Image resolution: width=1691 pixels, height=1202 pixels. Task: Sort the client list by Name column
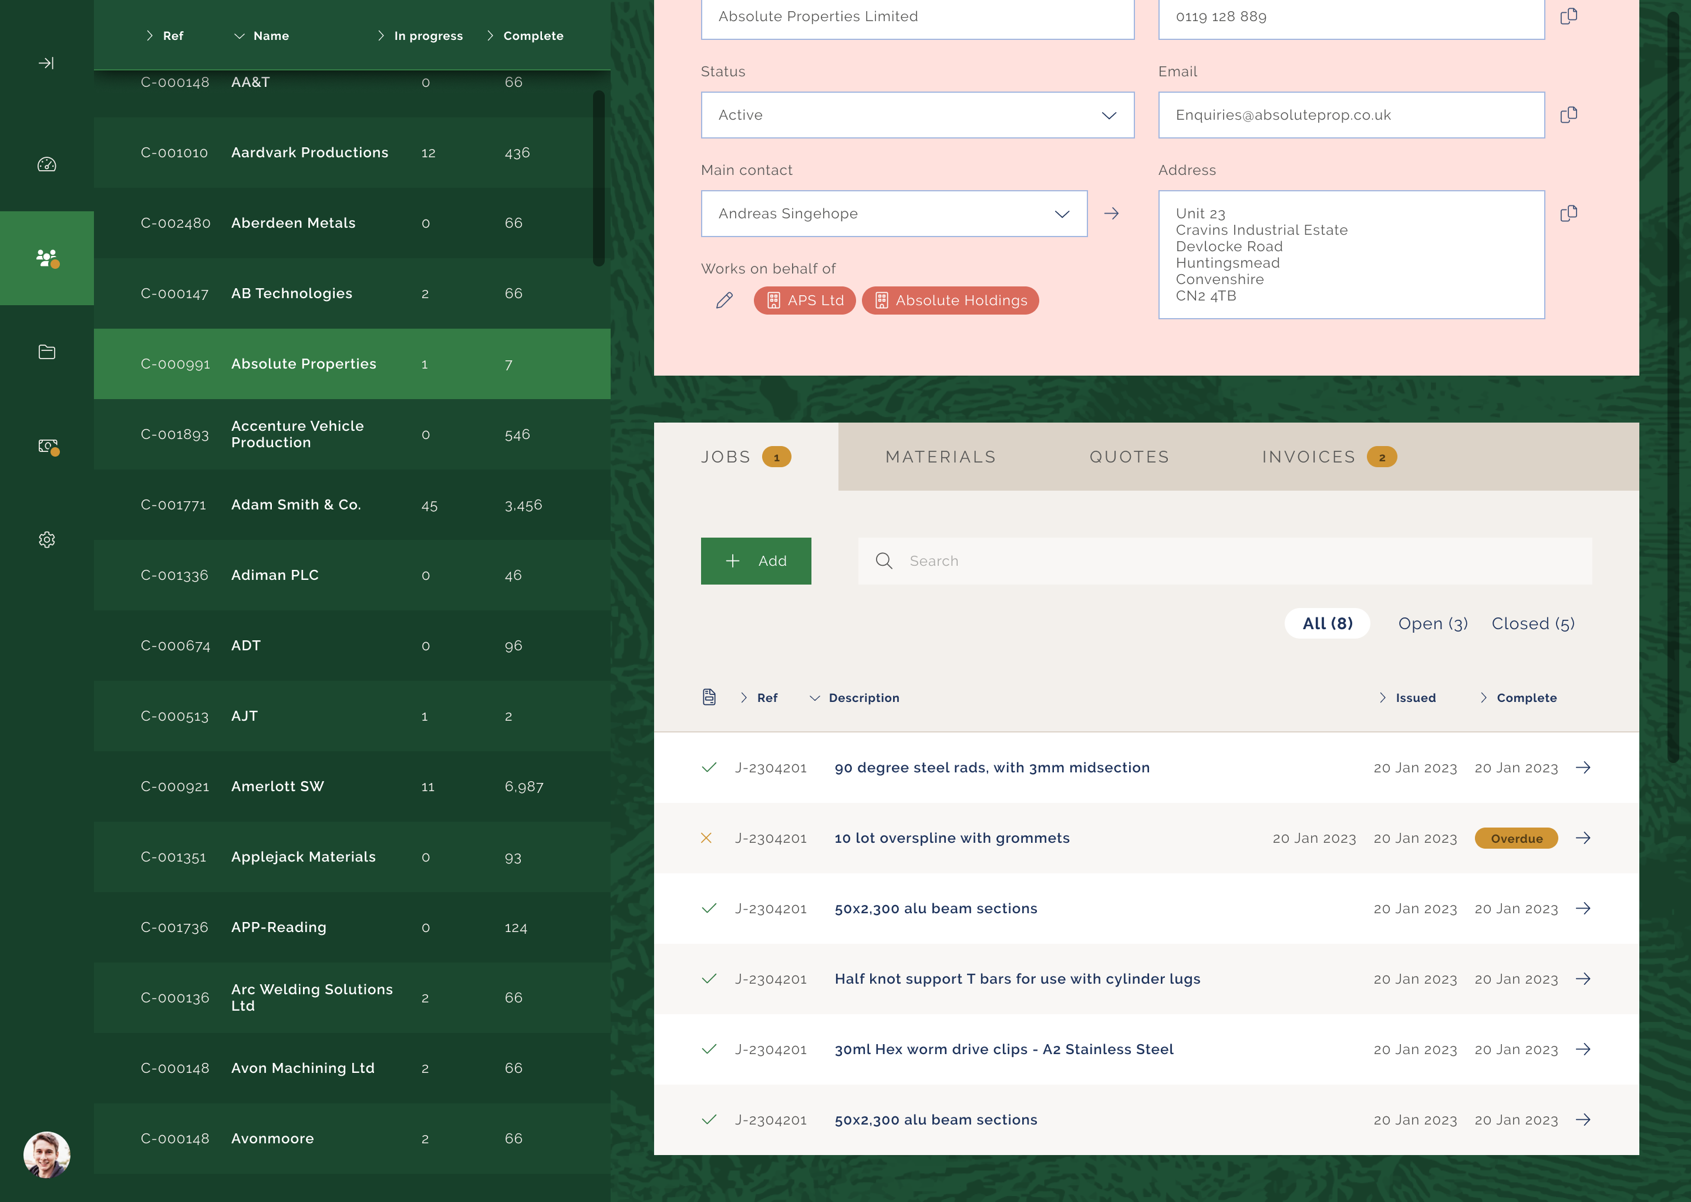tap(270, 36)
